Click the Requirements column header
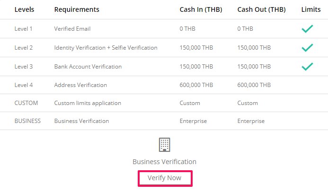Screen dimensions: 328x192 (77, 9)
